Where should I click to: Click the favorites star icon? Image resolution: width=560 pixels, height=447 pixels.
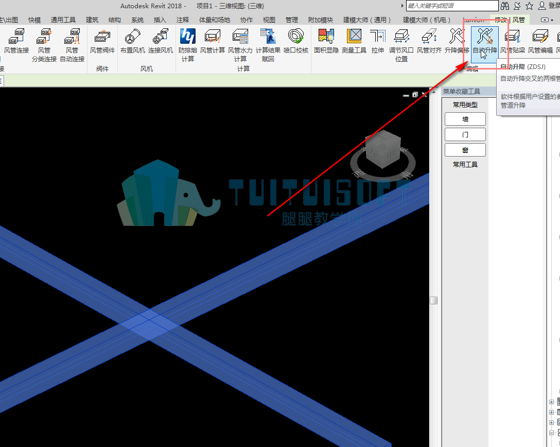(529, 6)
